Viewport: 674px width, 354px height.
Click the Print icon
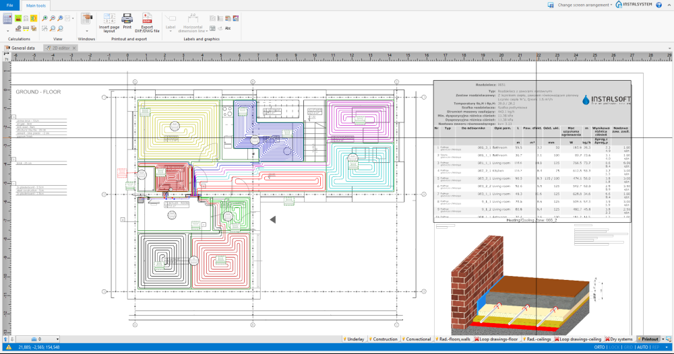127,20
